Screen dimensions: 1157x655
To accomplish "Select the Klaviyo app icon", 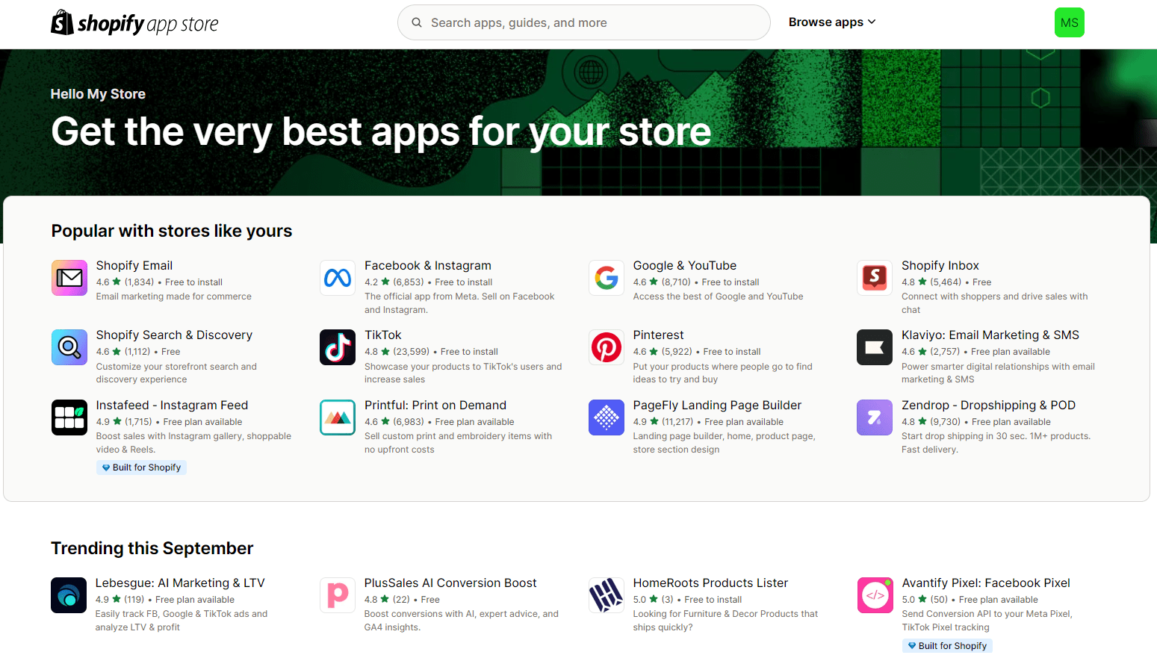I will 875,347.
